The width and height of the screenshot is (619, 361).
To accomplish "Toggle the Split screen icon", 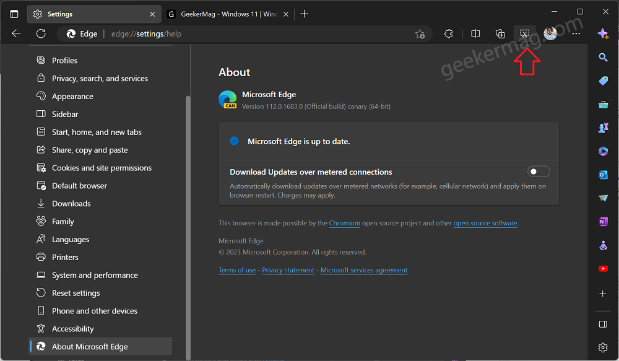I will pyautogui.click(x=475, y=34).
